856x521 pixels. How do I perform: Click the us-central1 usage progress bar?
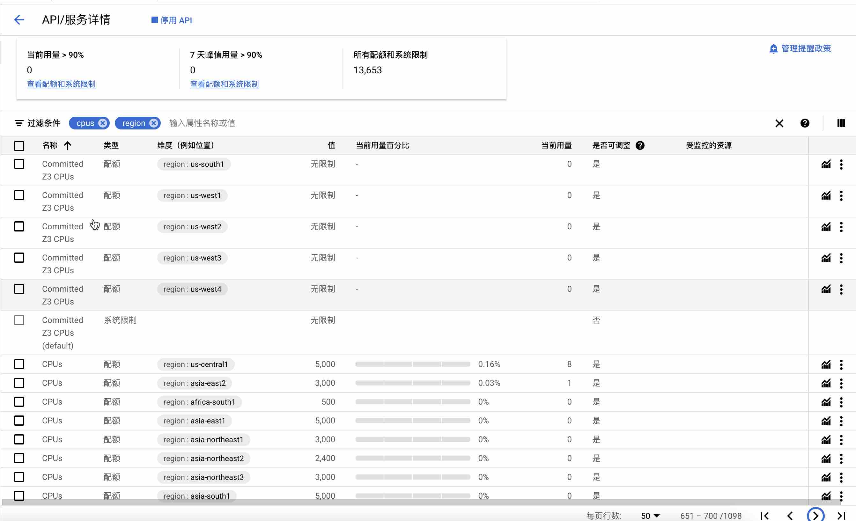pos(413,364)
